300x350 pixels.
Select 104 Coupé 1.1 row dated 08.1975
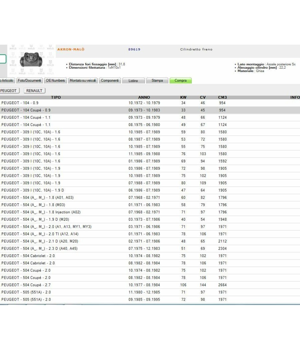[x=150, y=125]
